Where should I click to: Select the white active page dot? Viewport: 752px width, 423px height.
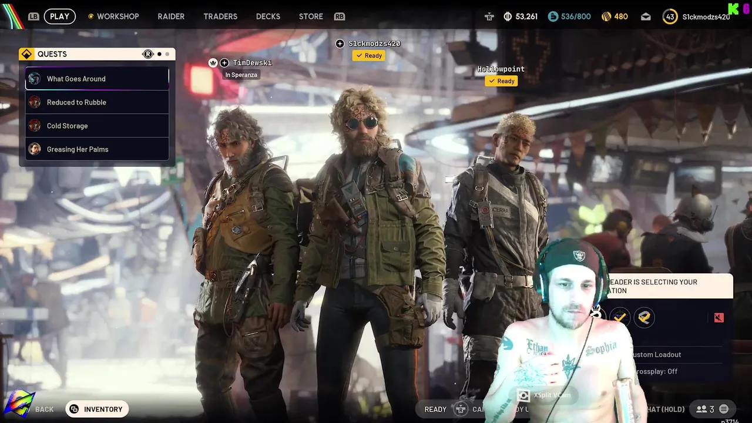point(159,54)
